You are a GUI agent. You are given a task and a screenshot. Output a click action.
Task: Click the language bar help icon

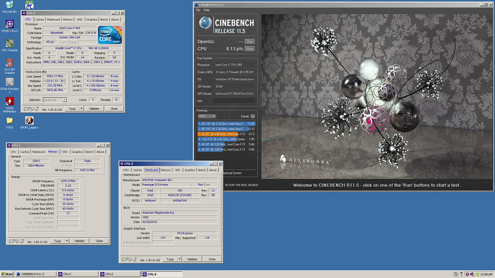(x=455, y=274)
